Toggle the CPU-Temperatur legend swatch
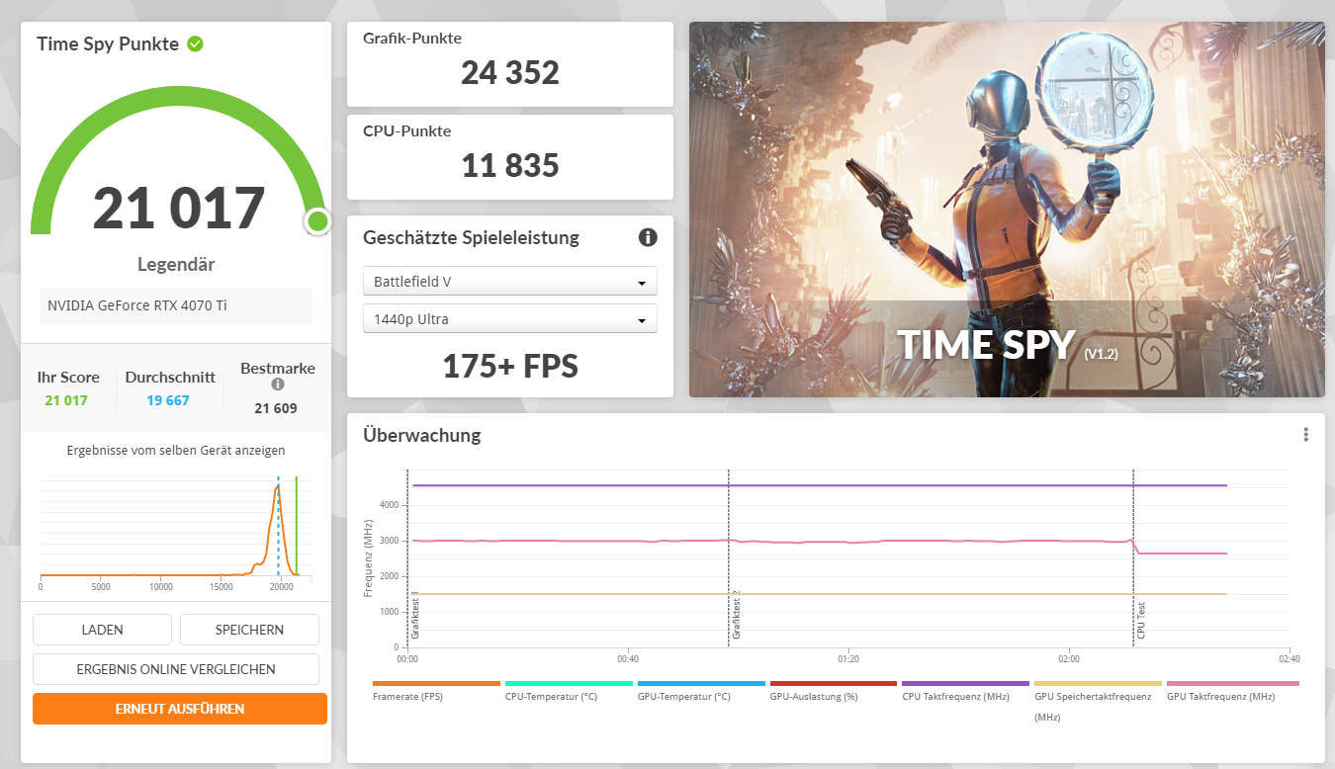Viewport: 1335px width, 769px height. [x=569, y=683]
